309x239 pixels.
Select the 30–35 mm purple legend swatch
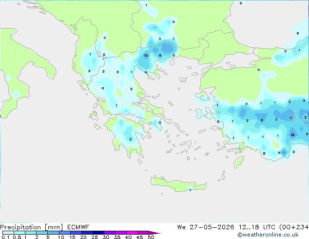(x=109, y=233)
